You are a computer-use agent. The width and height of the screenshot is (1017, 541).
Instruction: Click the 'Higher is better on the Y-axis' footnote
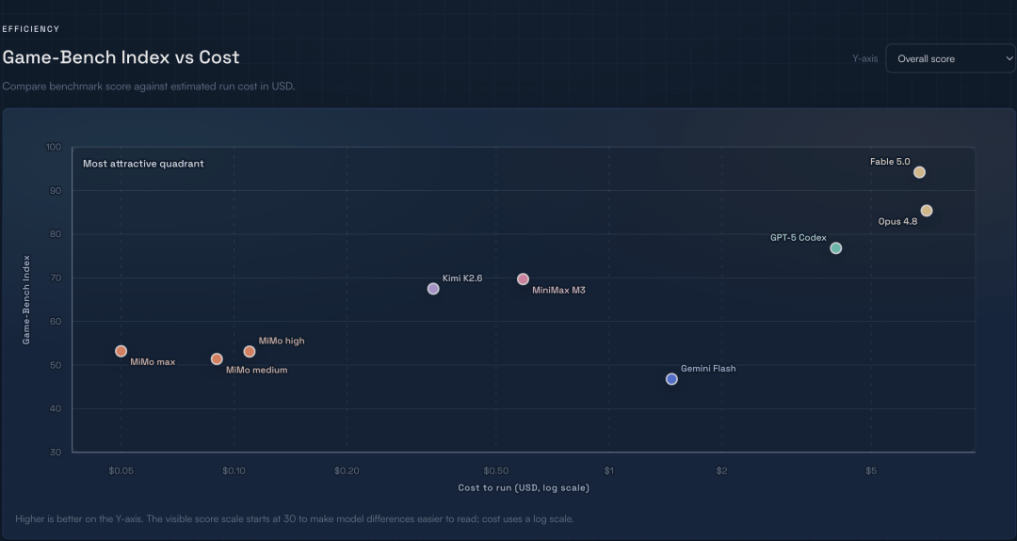[x=295, y=519]
